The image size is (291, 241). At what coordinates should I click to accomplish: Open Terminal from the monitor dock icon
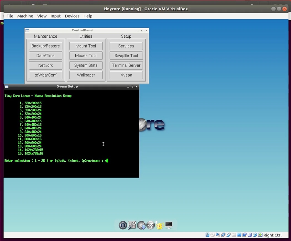pos(169,225)
